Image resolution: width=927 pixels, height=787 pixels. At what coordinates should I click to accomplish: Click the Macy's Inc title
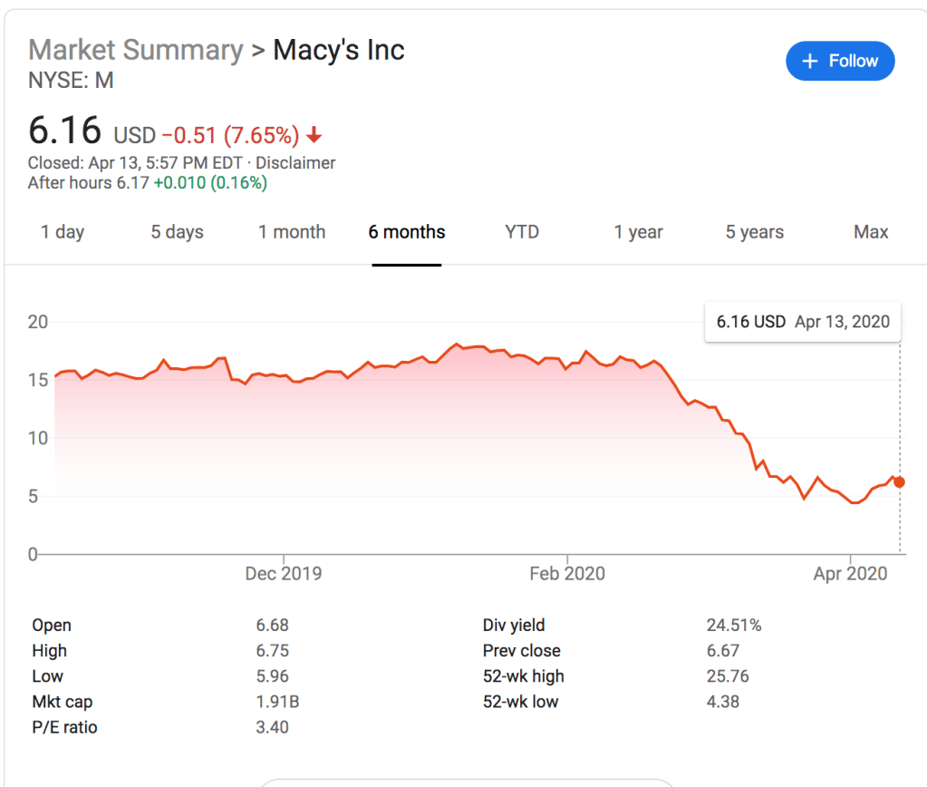tap(339, 50)
